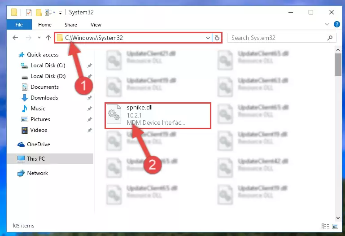Click pin icon next to Pictures
Viewport: 345px width, 236px height.
tap(90, 119)
